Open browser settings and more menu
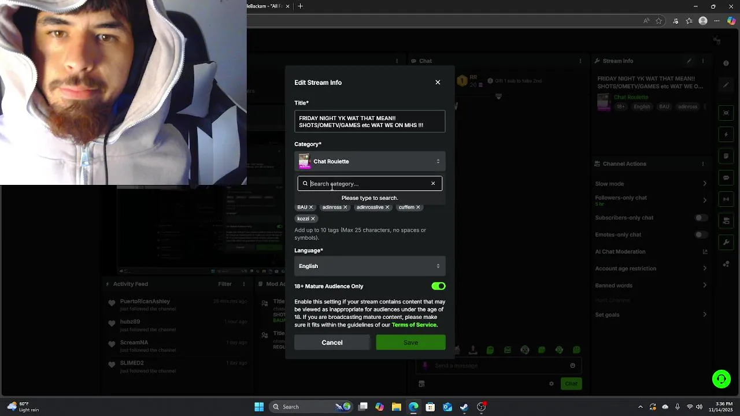740x416 pixels. click(717, 21)
